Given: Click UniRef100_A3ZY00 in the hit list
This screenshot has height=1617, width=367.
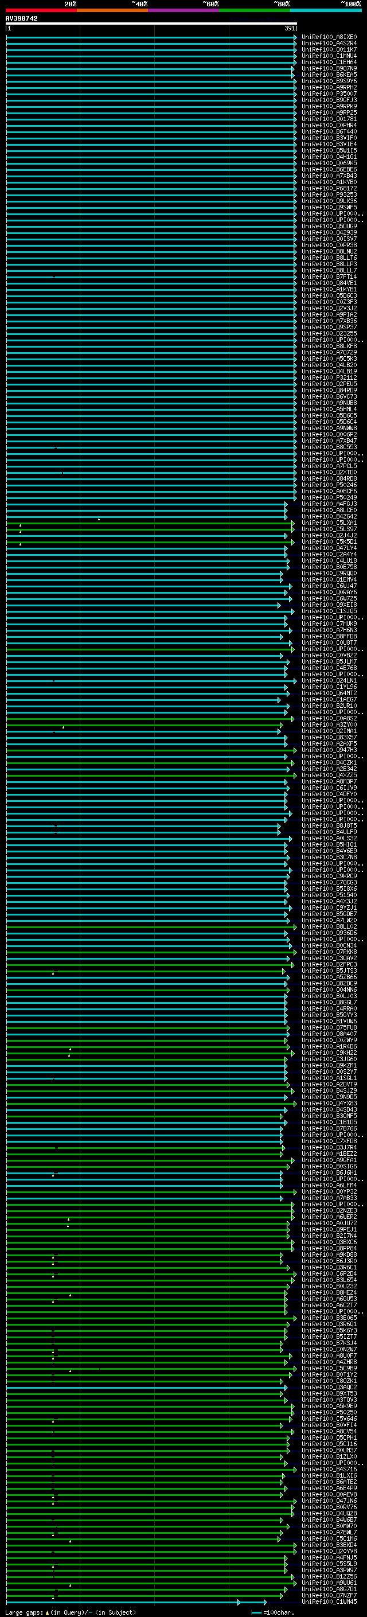Looking at the screenshot, I should click(329, 725).
